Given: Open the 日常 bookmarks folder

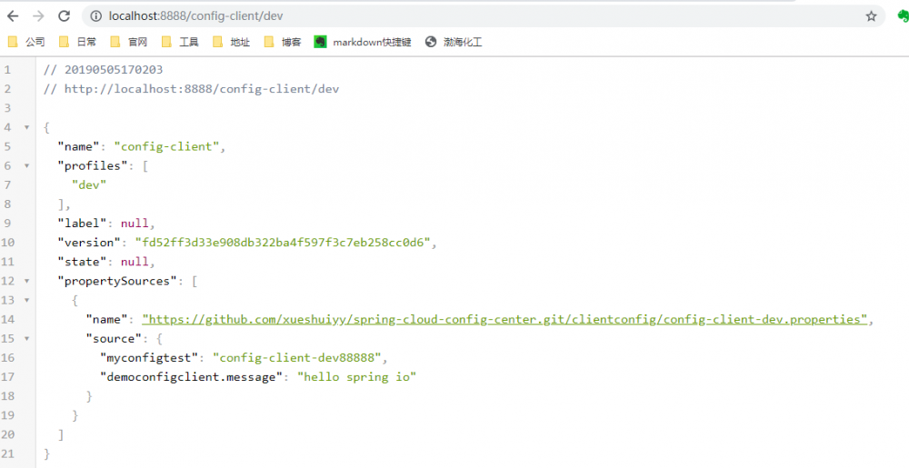Looking at the screenshot, I should click(x=77, y=42).
